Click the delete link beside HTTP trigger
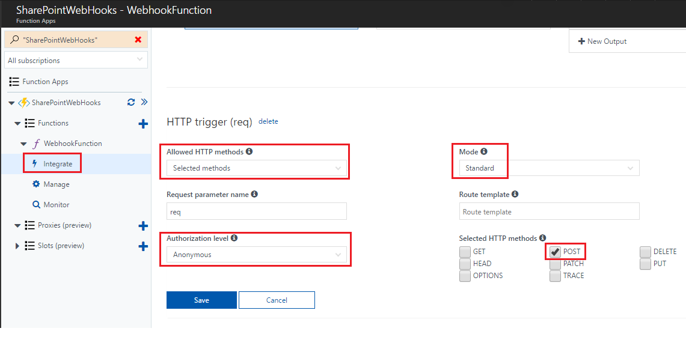 268,121
